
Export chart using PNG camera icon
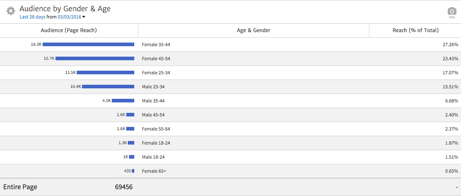point(452,12)
